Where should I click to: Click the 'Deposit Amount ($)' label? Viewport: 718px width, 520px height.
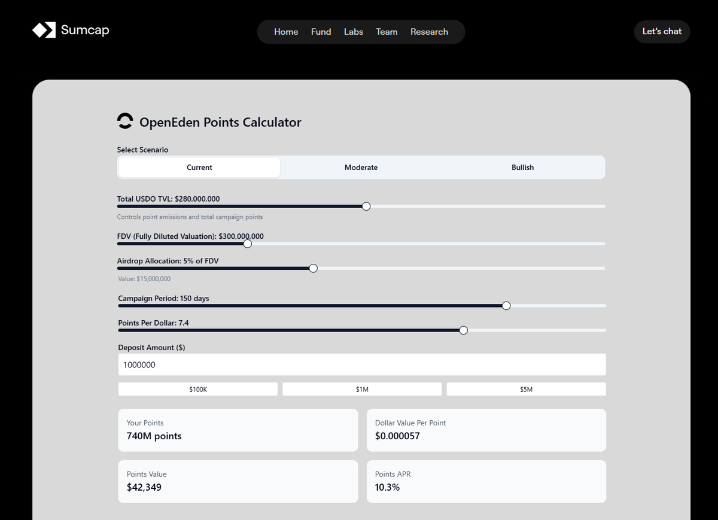[x=151, y=347]
